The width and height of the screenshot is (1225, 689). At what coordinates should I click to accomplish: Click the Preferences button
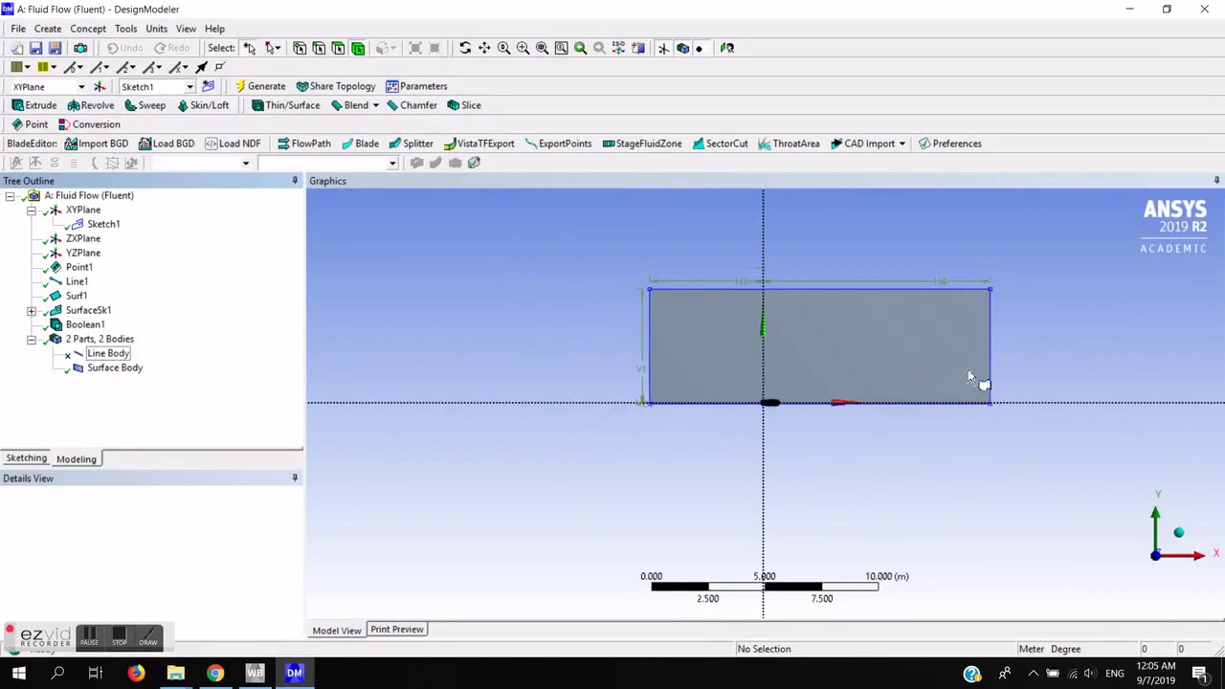click(949, 144)
